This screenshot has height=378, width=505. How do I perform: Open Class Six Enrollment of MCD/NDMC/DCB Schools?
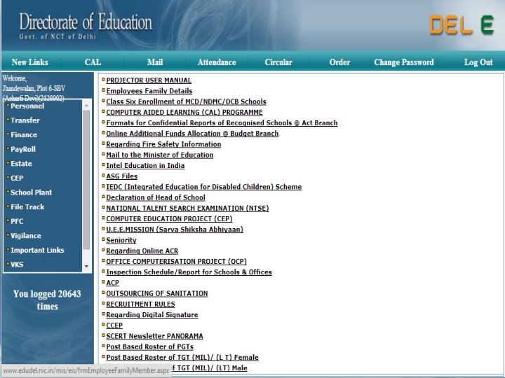pyautogui.click(x=186, y=101)
